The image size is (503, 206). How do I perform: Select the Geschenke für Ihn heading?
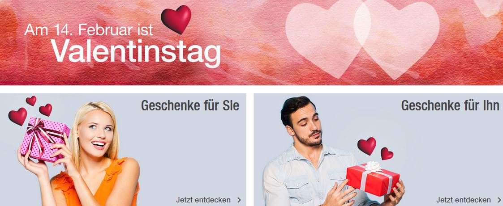coord(450,105)
